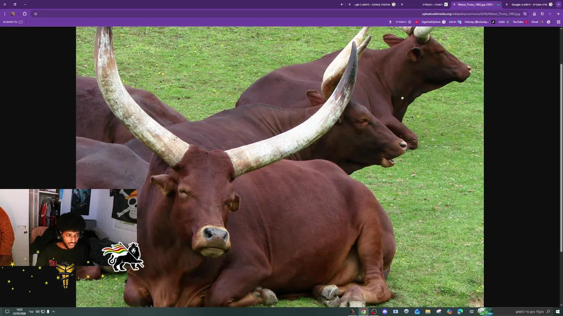Click the microphone tray icon
The height and width of the screenshot is (316, 563).
pos(48,312)
